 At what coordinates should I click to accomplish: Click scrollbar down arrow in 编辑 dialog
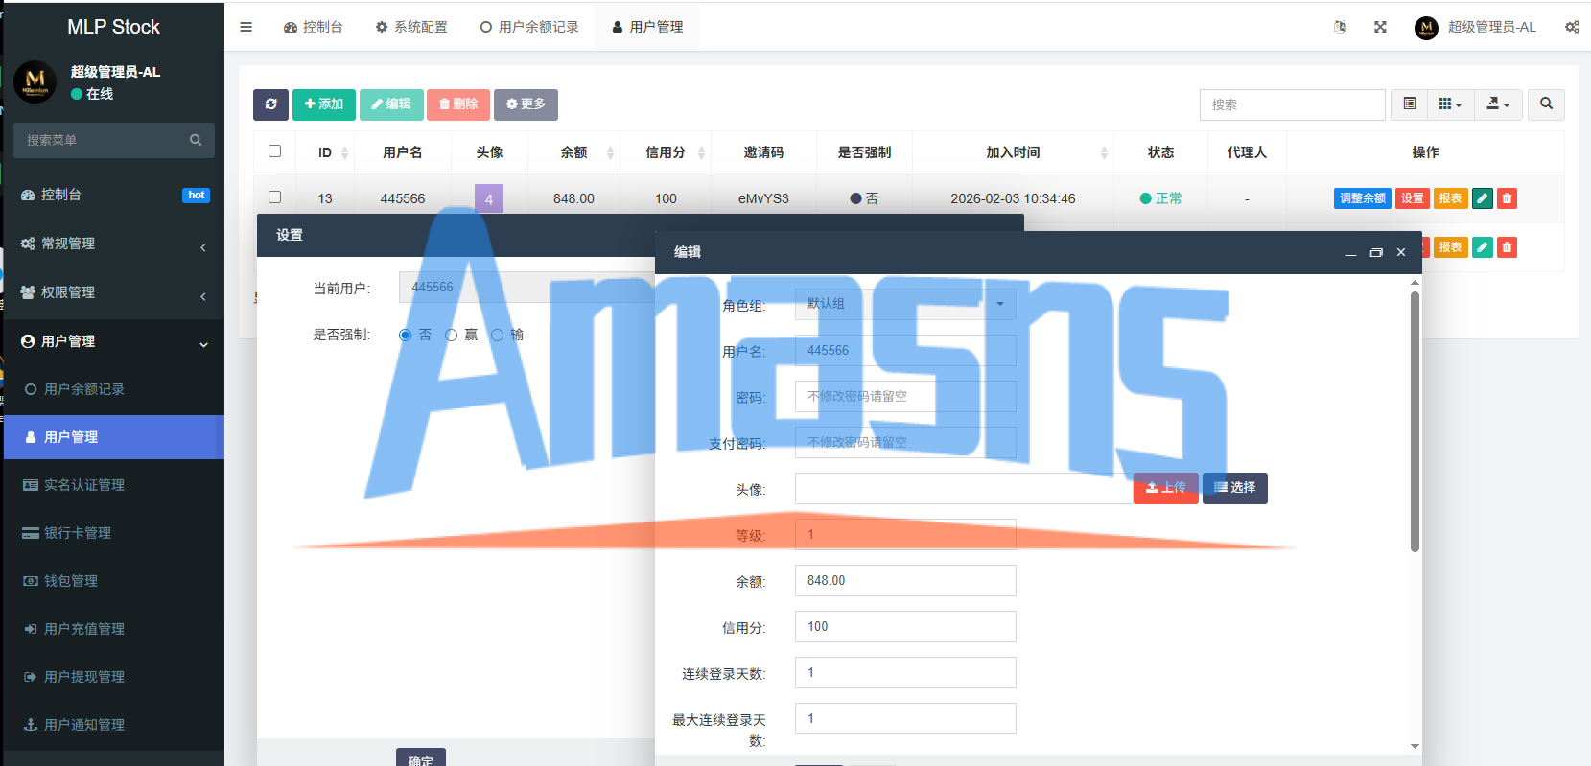tap(1415, 746)
